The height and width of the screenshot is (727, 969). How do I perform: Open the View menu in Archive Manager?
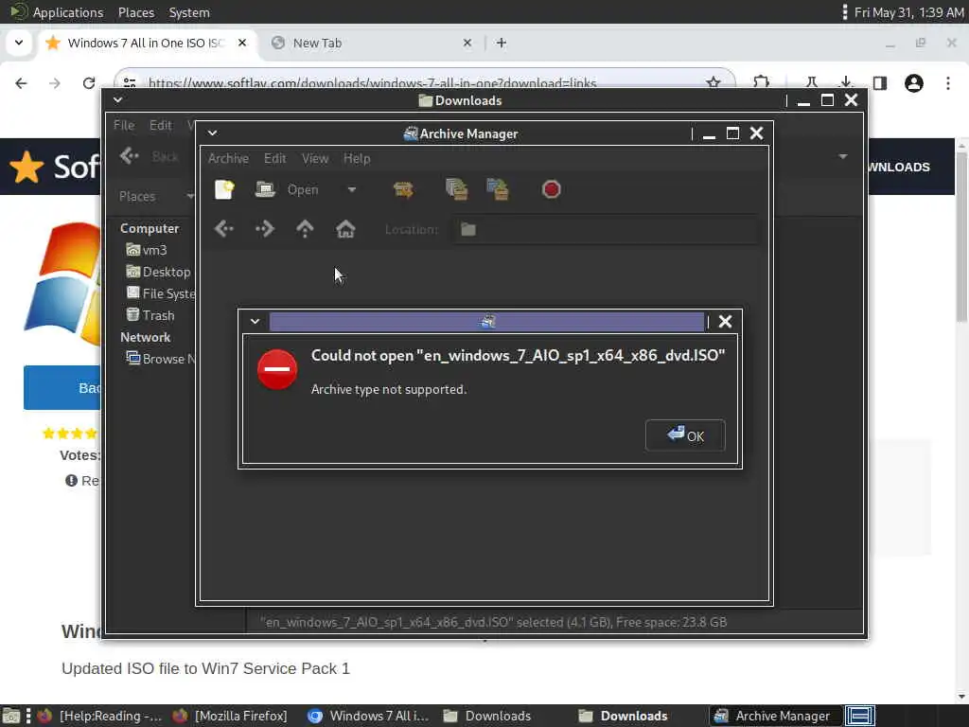(315, 158)
